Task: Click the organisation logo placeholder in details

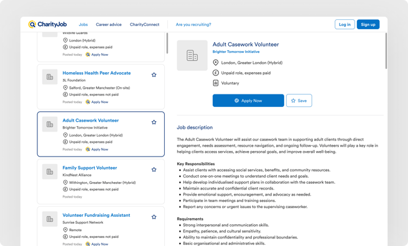Action: 192,55
